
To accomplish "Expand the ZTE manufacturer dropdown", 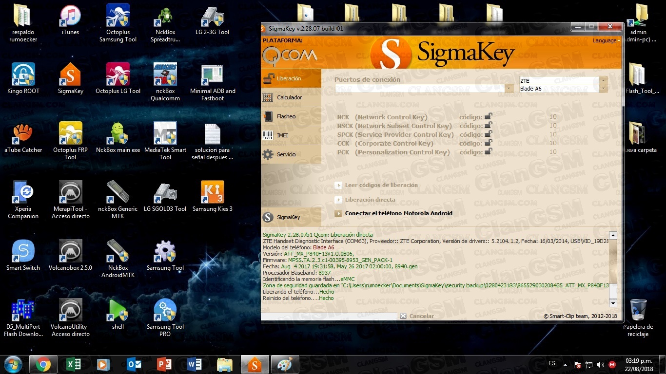I will pos(604,80).
